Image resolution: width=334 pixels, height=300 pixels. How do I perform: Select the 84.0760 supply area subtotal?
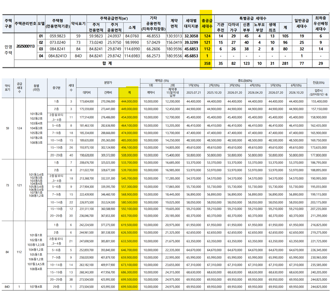pos(132,36)
